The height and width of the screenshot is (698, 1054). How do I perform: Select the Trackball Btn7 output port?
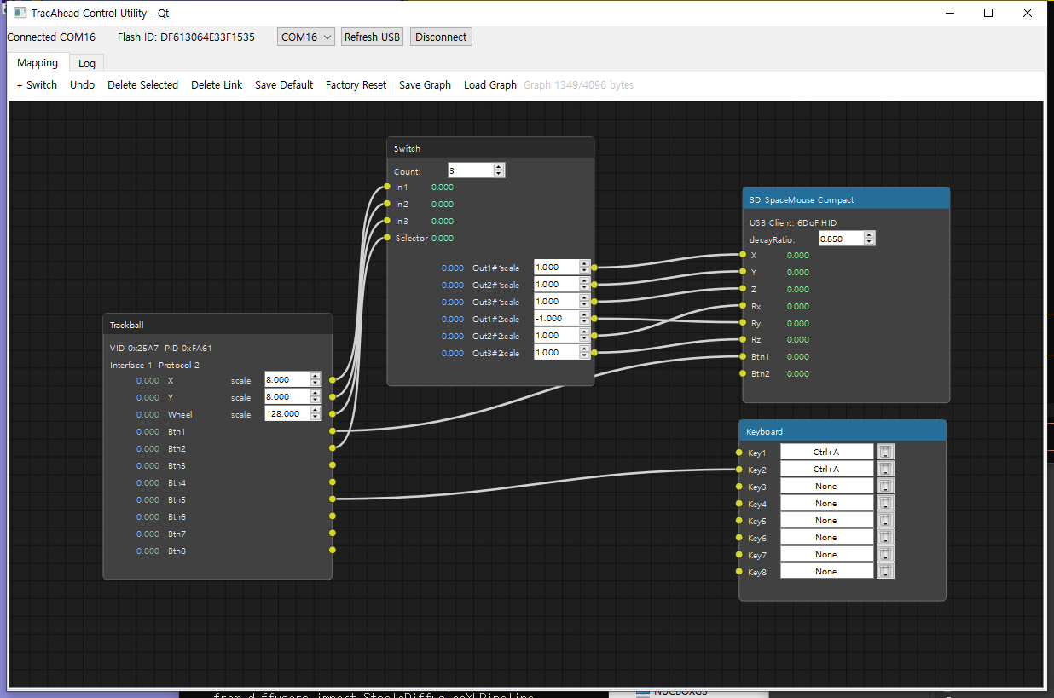(333, 534)
